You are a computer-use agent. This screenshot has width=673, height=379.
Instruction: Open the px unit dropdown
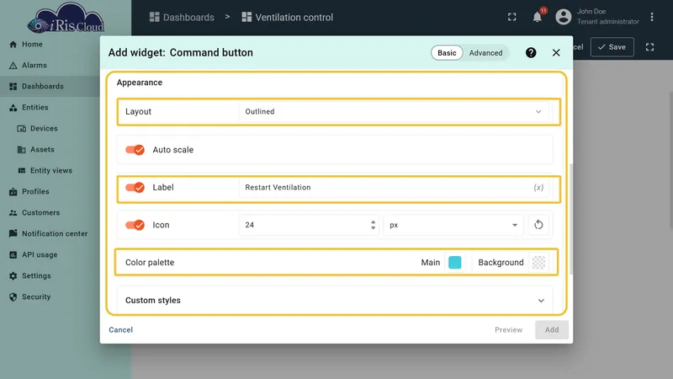453,225
